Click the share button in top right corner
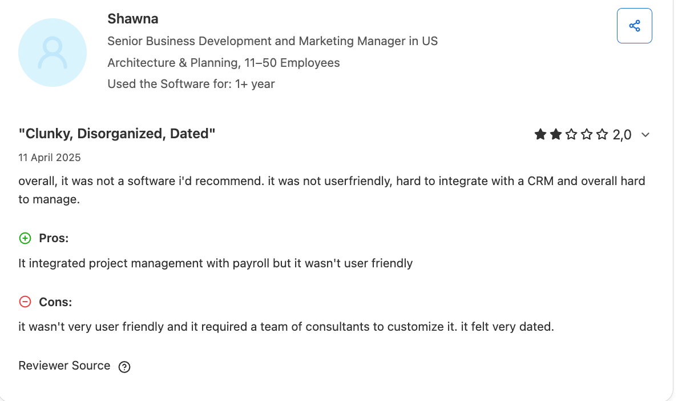 pyautogui.click(x=635, y=25)
